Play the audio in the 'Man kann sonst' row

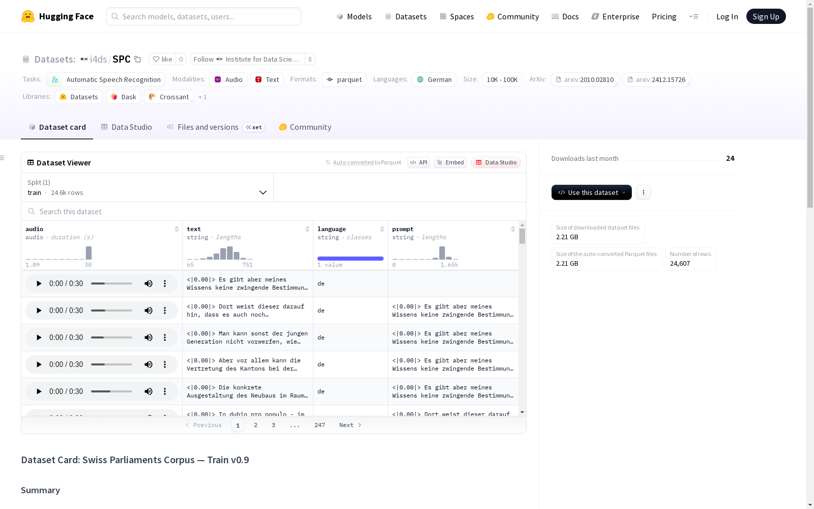click(39, 337)
